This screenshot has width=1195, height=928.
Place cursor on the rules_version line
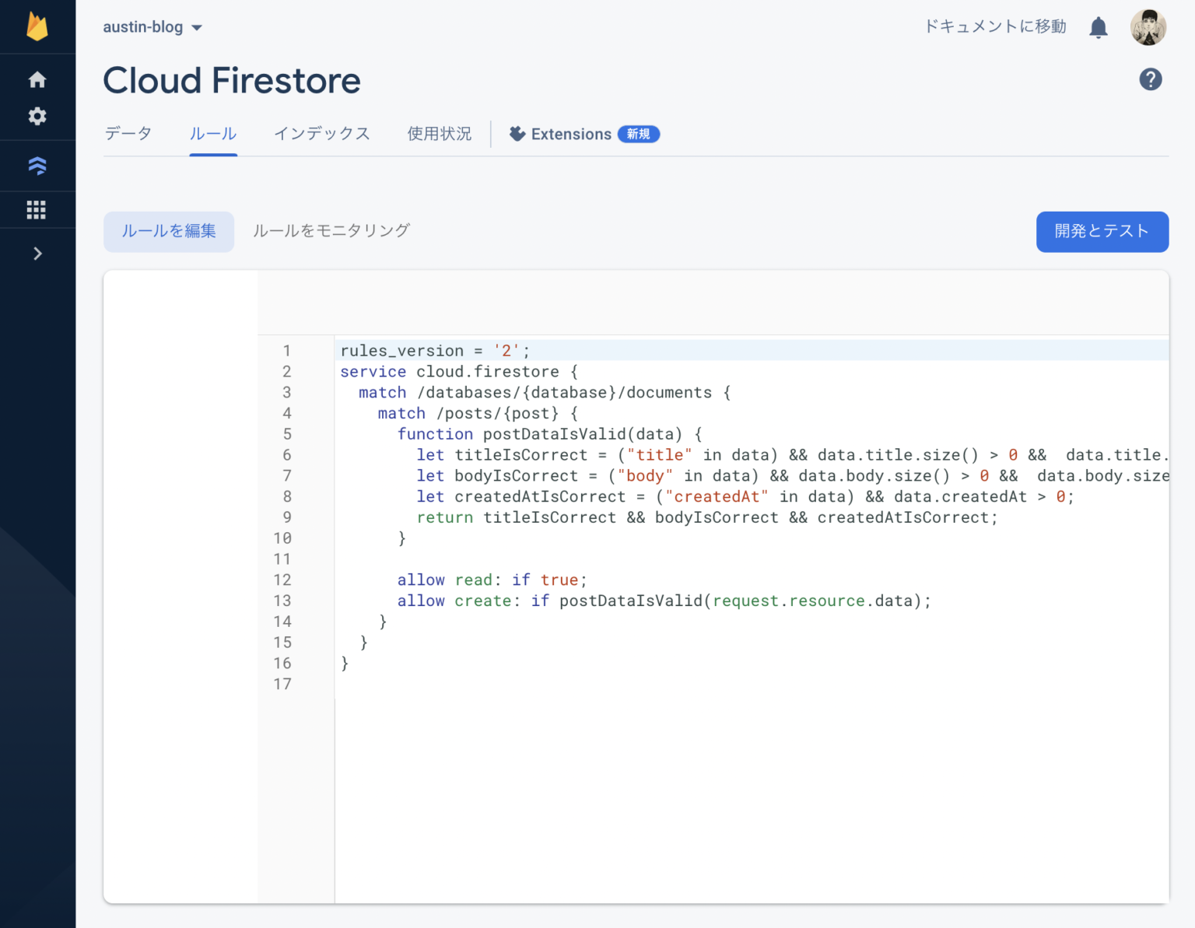[x=433, y=350]
